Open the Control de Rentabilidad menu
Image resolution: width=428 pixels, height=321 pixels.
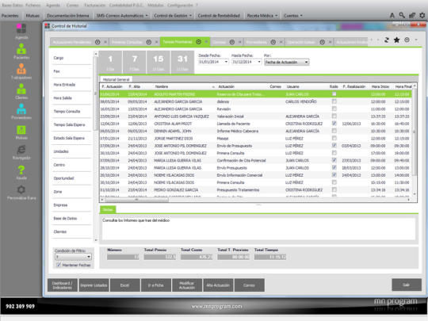[x=219, y=16]
